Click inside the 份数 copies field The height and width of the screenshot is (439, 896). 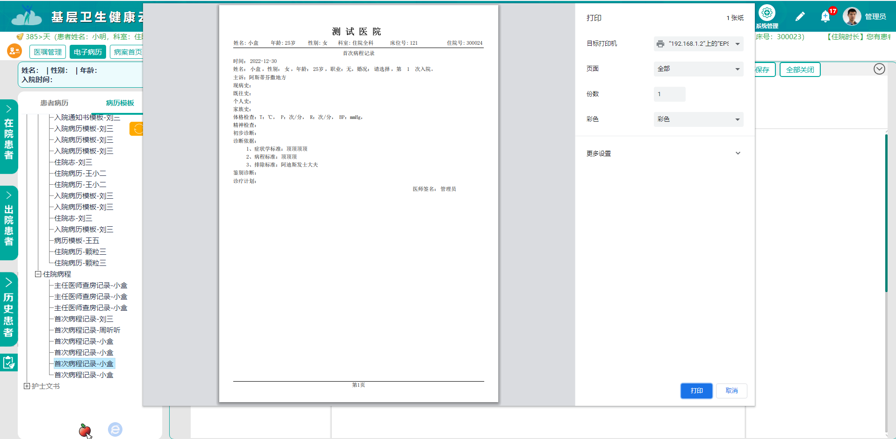pyautogui.click(x=669, y=94)
